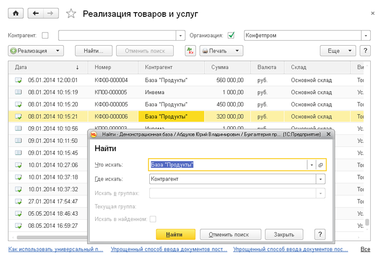Click the toolbar Найти... button

[x=94, y=51]
